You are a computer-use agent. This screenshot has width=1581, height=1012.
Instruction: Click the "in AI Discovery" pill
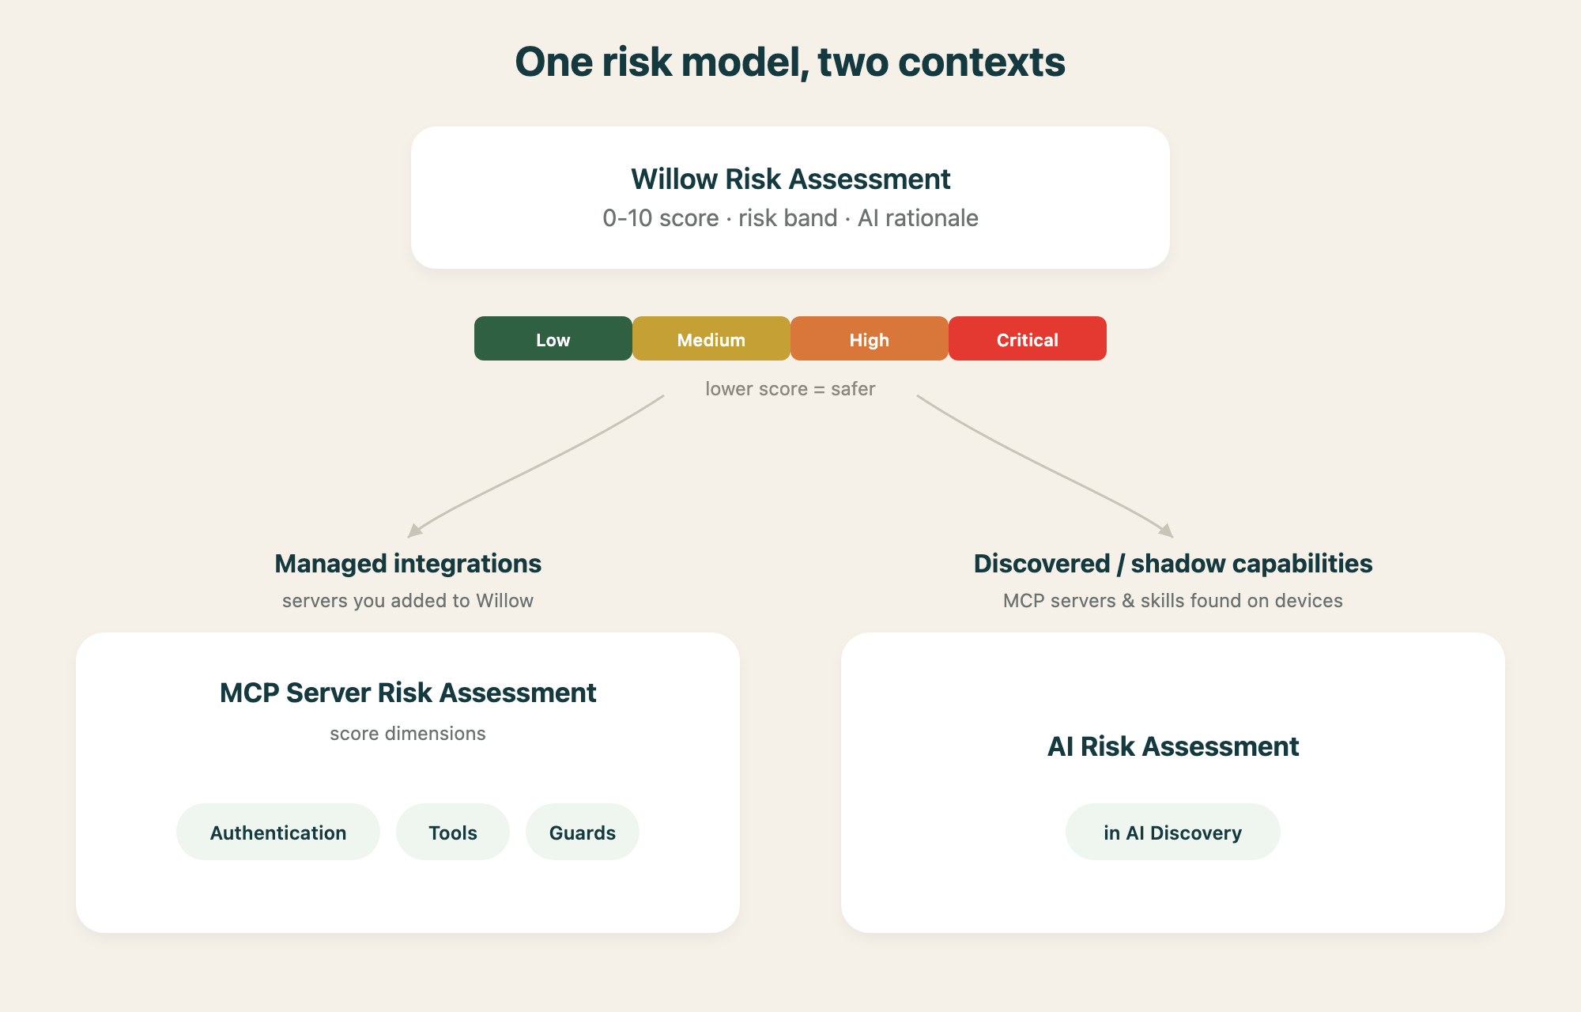pyautogui.click(x=1173, y=832)
